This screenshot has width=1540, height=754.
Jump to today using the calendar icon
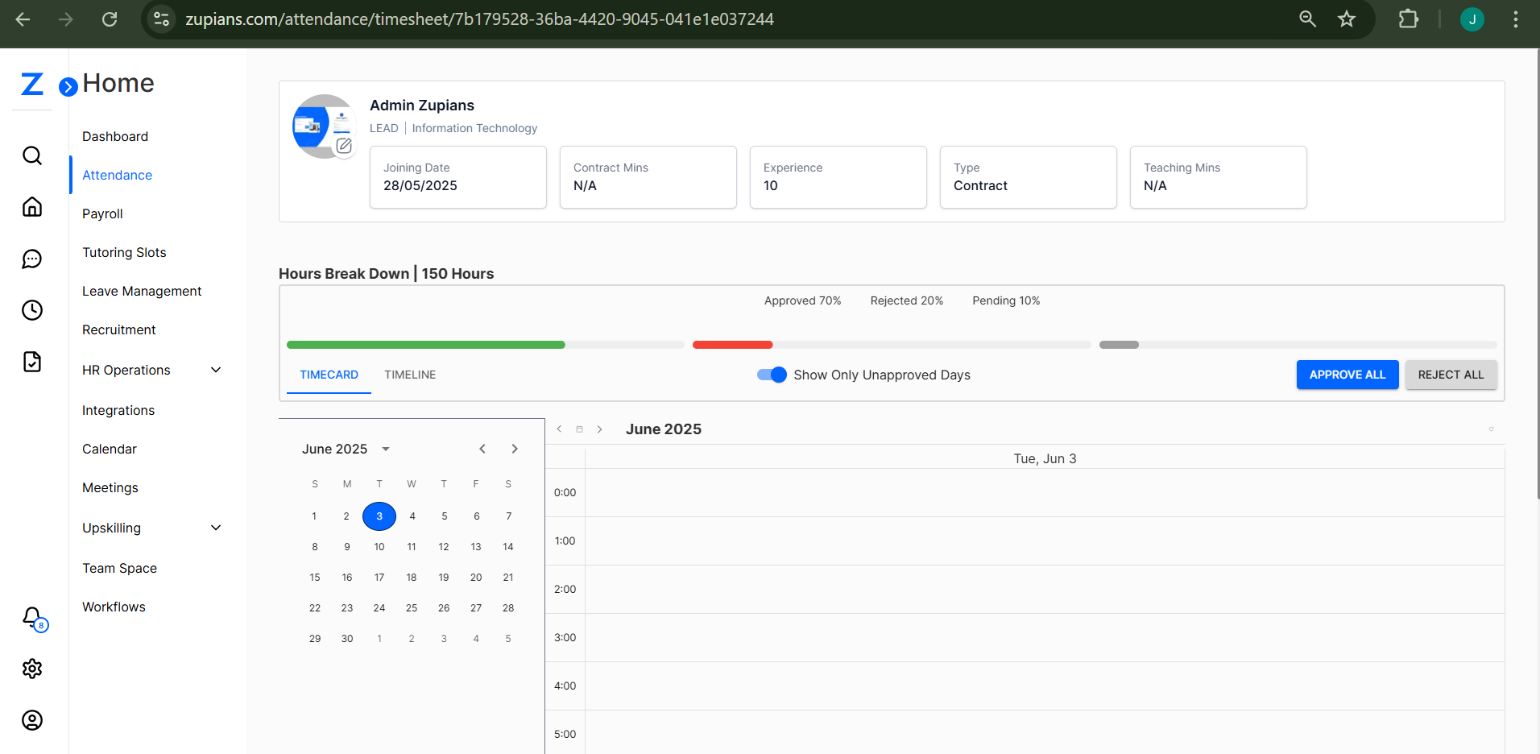(579, 429)
